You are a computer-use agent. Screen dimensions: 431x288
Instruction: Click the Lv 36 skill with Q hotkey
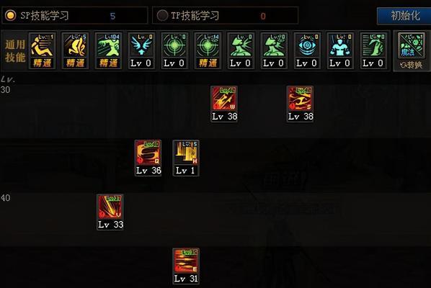148,158
